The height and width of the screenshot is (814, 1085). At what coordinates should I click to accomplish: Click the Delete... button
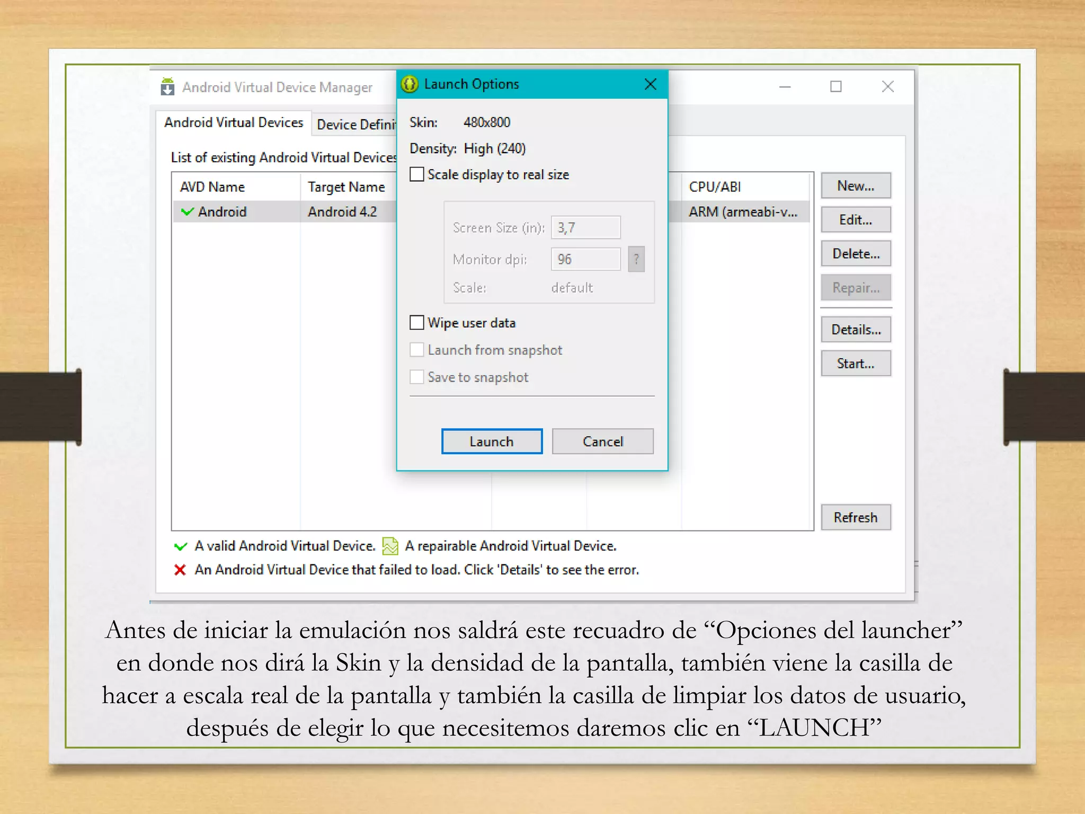click(856, 254)
